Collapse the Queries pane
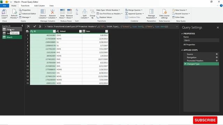The image size is (223, 125). (22, 26)
